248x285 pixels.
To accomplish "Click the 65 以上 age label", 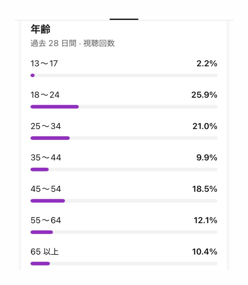I will coord(45,252).
